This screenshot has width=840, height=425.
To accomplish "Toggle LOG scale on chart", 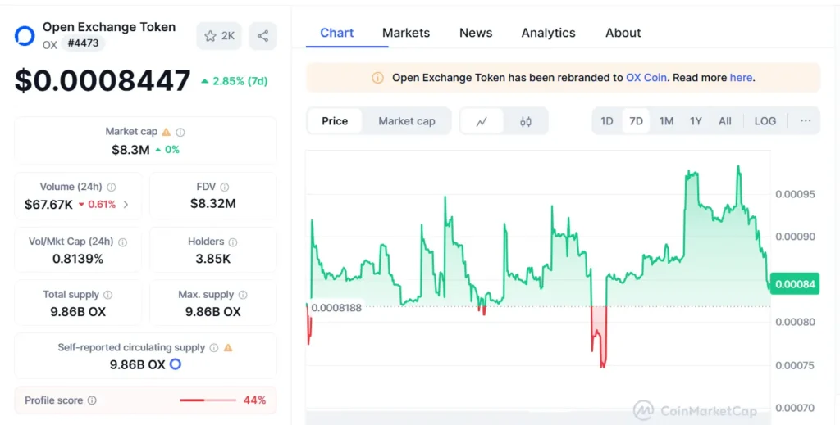I will click(x=765, y=121).
